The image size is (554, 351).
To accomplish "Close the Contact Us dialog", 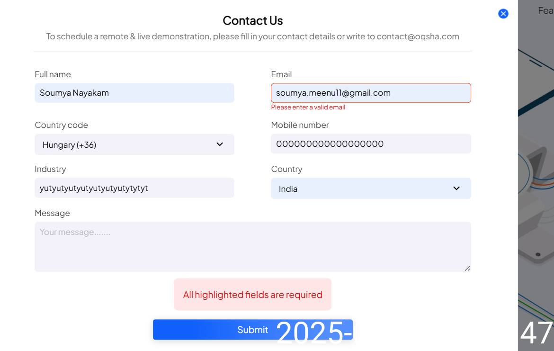I will click(503, 14).
